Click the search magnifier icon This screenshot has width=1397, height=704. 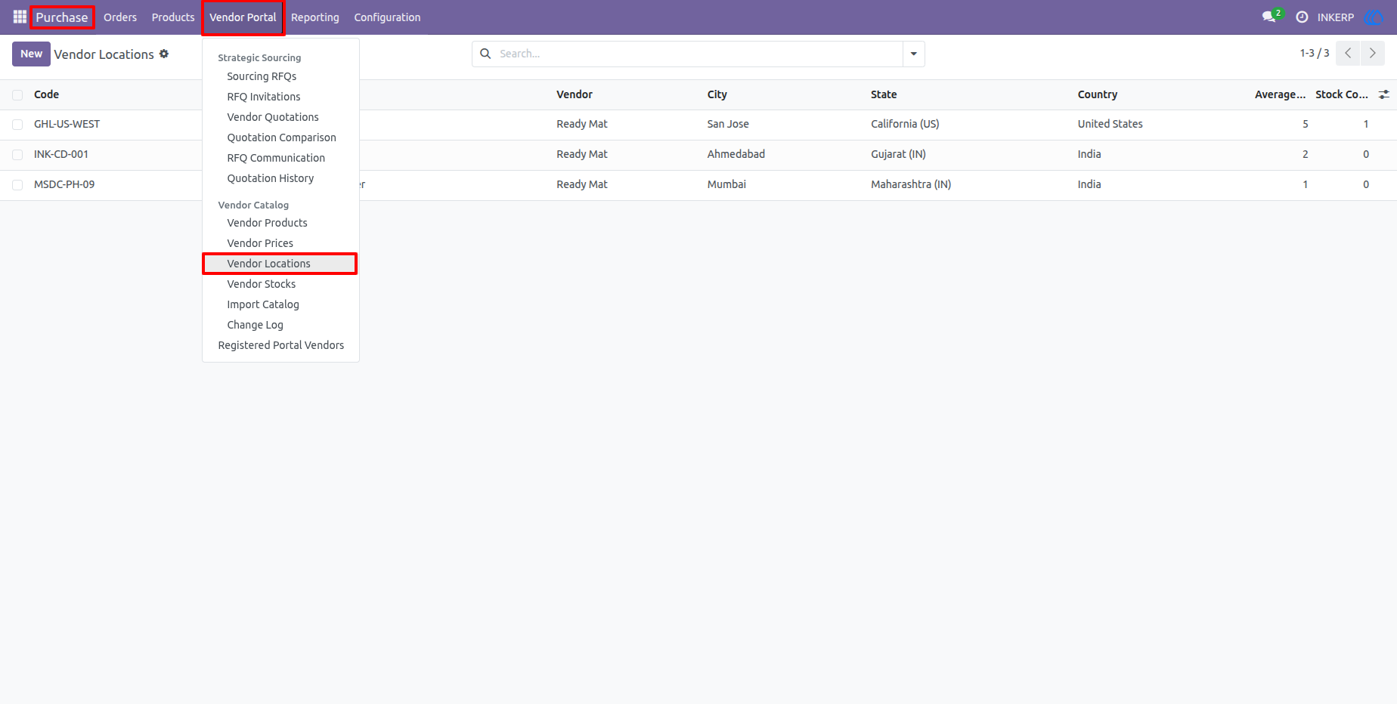(x=485, y=54)
